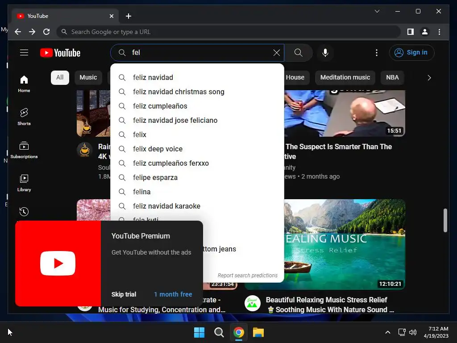457x343 pixels.
Task: Open YouTube settings three-dot menu
Action: [x=377, y=53]
